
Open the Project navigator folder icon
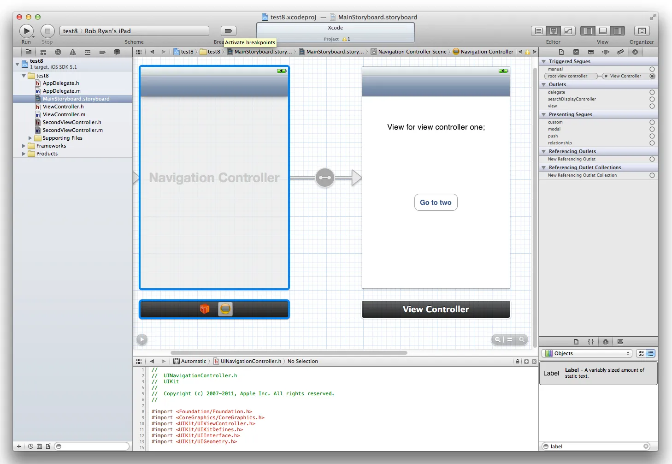(x=28, y=52)
